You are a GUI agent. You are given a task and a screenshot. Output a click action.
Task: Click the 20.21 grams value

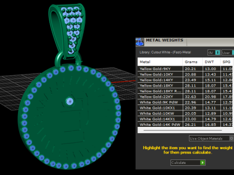(190, 69)
